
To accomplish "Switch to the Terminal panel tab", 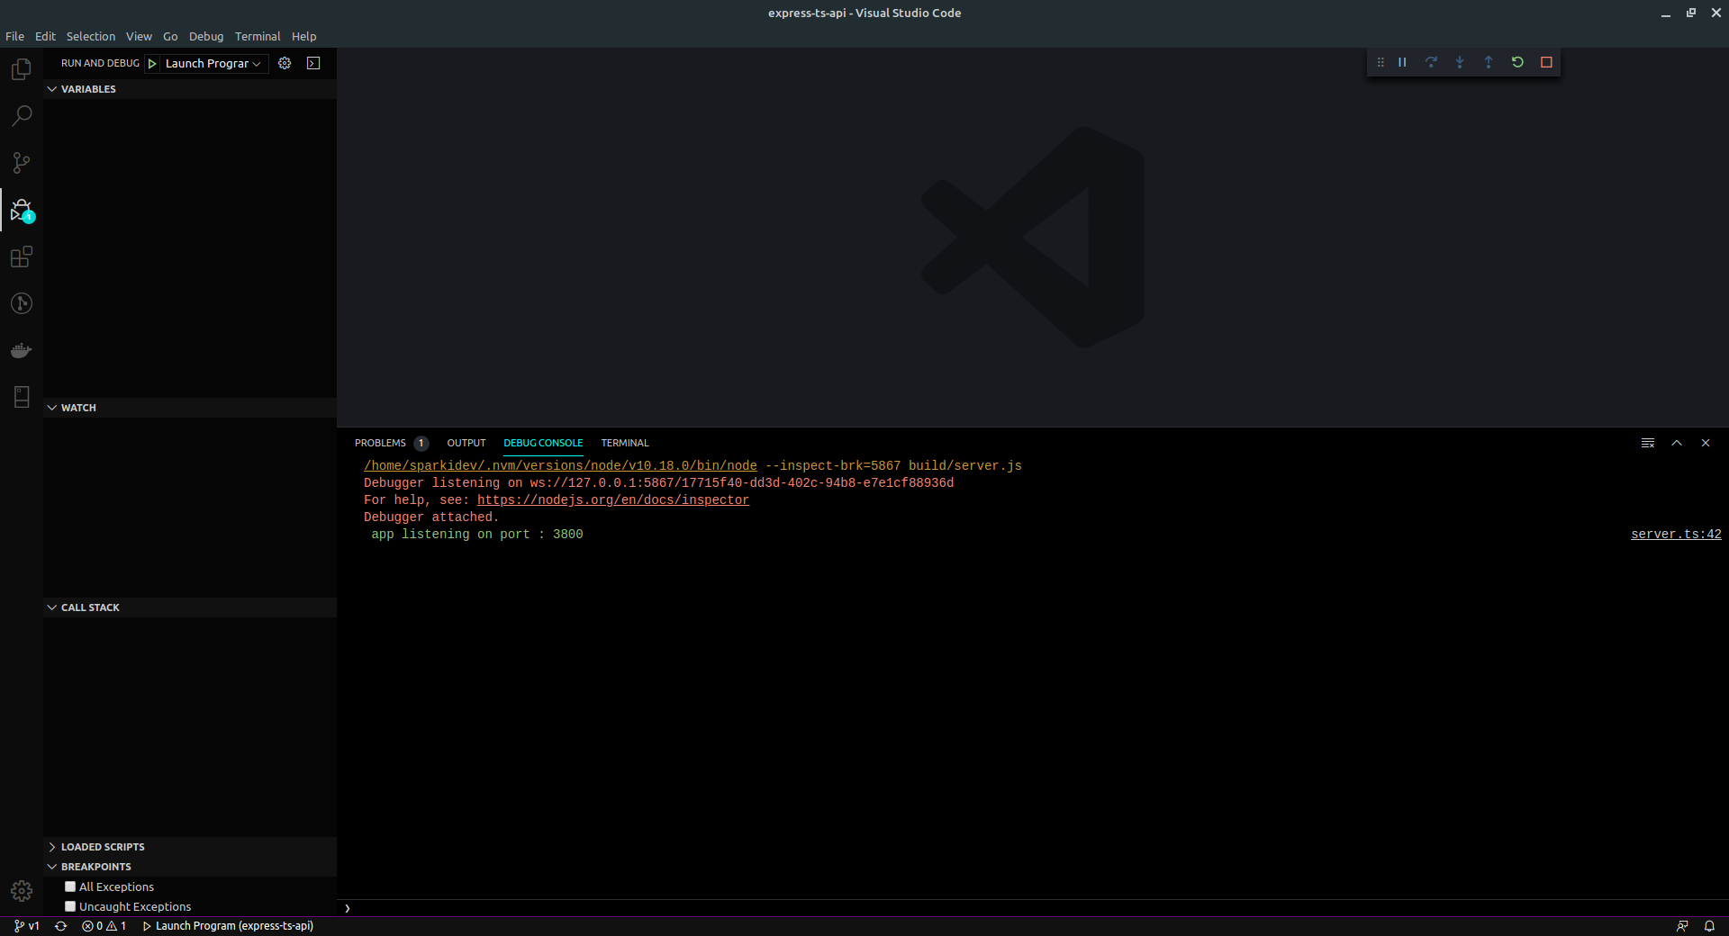I will [x=625, y=443].
